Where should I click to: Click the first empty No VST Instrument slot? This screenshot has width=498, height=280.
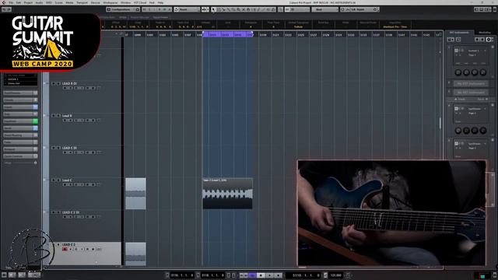471,83
